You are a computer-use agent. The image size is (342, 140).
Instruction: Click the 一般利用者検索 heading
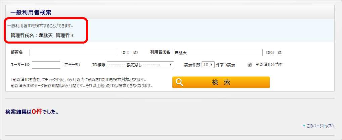[x=31, y=12]
